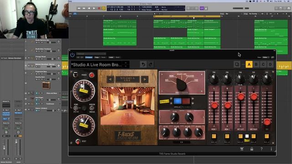The width and height of the screenshot is (292, 164).
Task: Click the padlock icon at plugin bottom
Action: point(252,149)
